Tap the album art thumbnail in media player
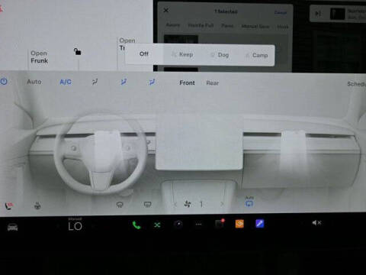This screenshot has width=366, height=275. (337, 14)
